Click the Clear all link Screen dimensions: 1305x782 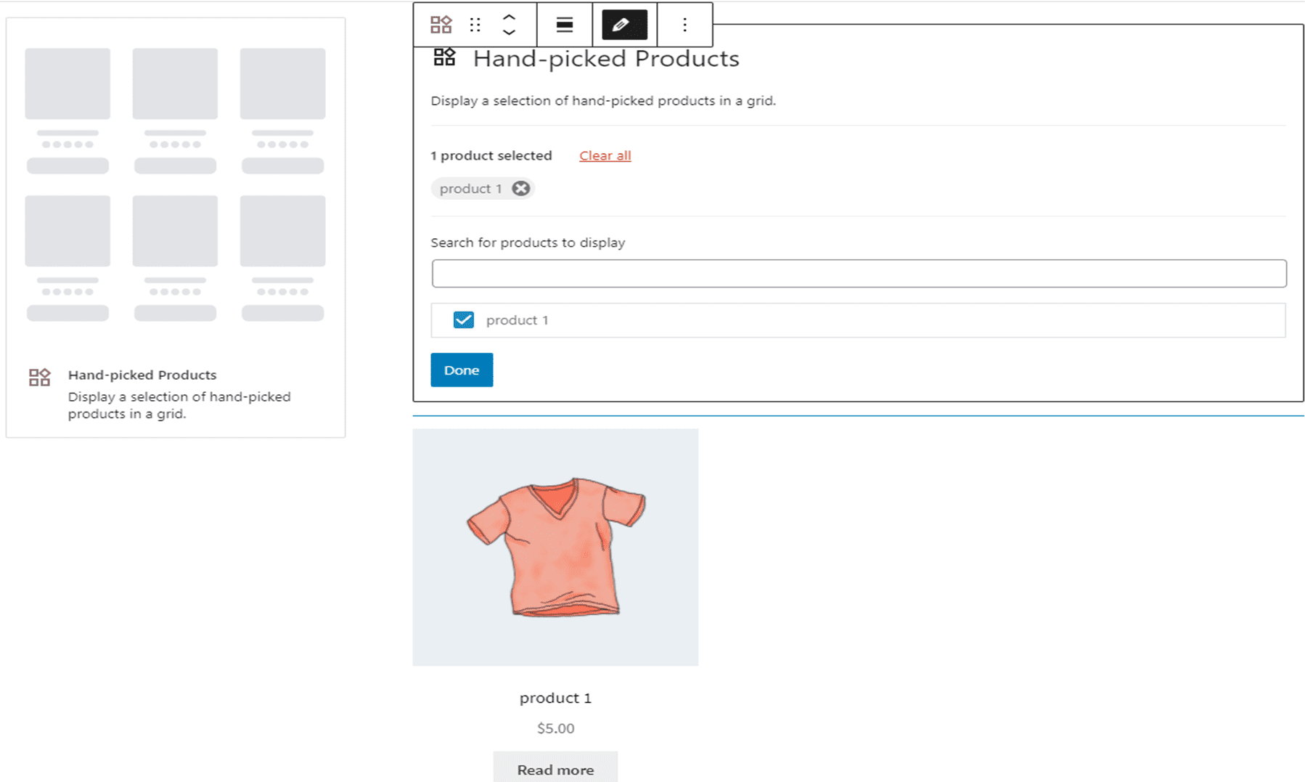(x=605, y=155)
